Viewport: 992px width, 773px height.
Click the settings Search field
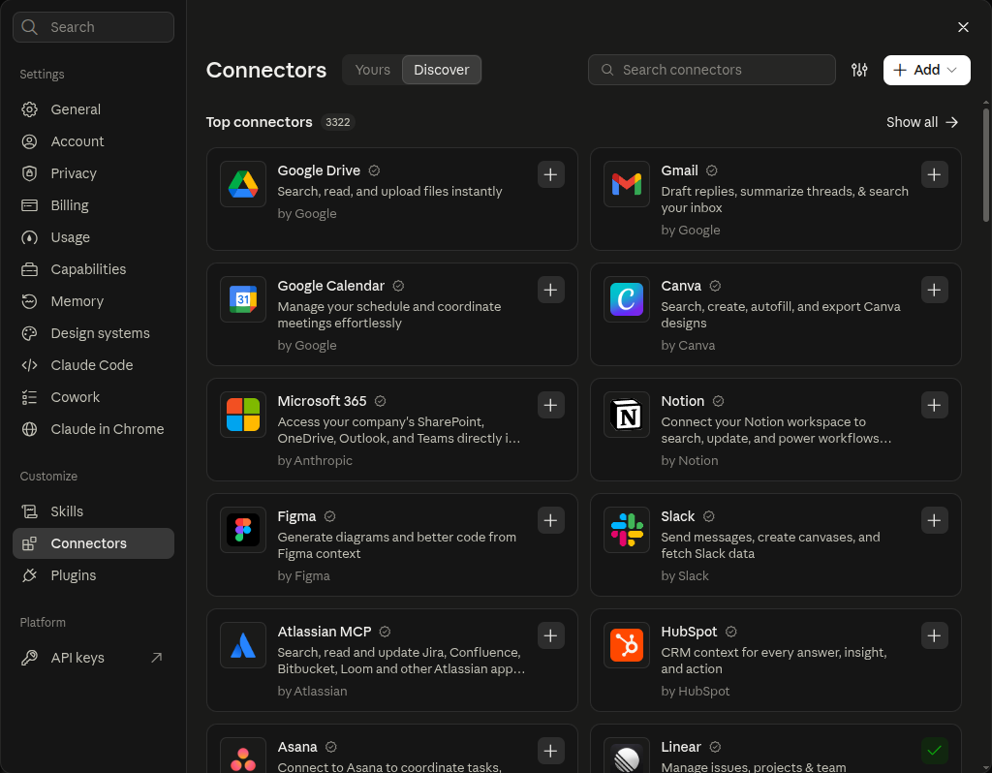click(93, 27)
